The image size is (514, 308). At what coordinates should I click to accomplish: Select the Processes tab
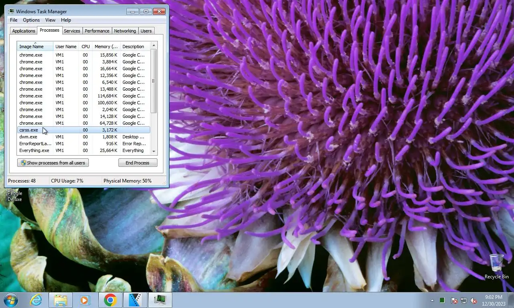pyautogui.click(x=49, y=30)
